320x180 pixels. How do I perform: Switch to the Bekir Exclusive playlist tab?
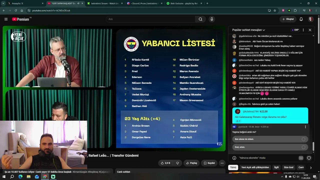pyautogui.click(x=184, y=3)
